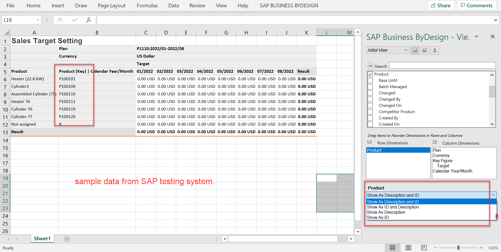Click the formula bar cancel X icon
The image size is (501, 252).
coord(60,20)
